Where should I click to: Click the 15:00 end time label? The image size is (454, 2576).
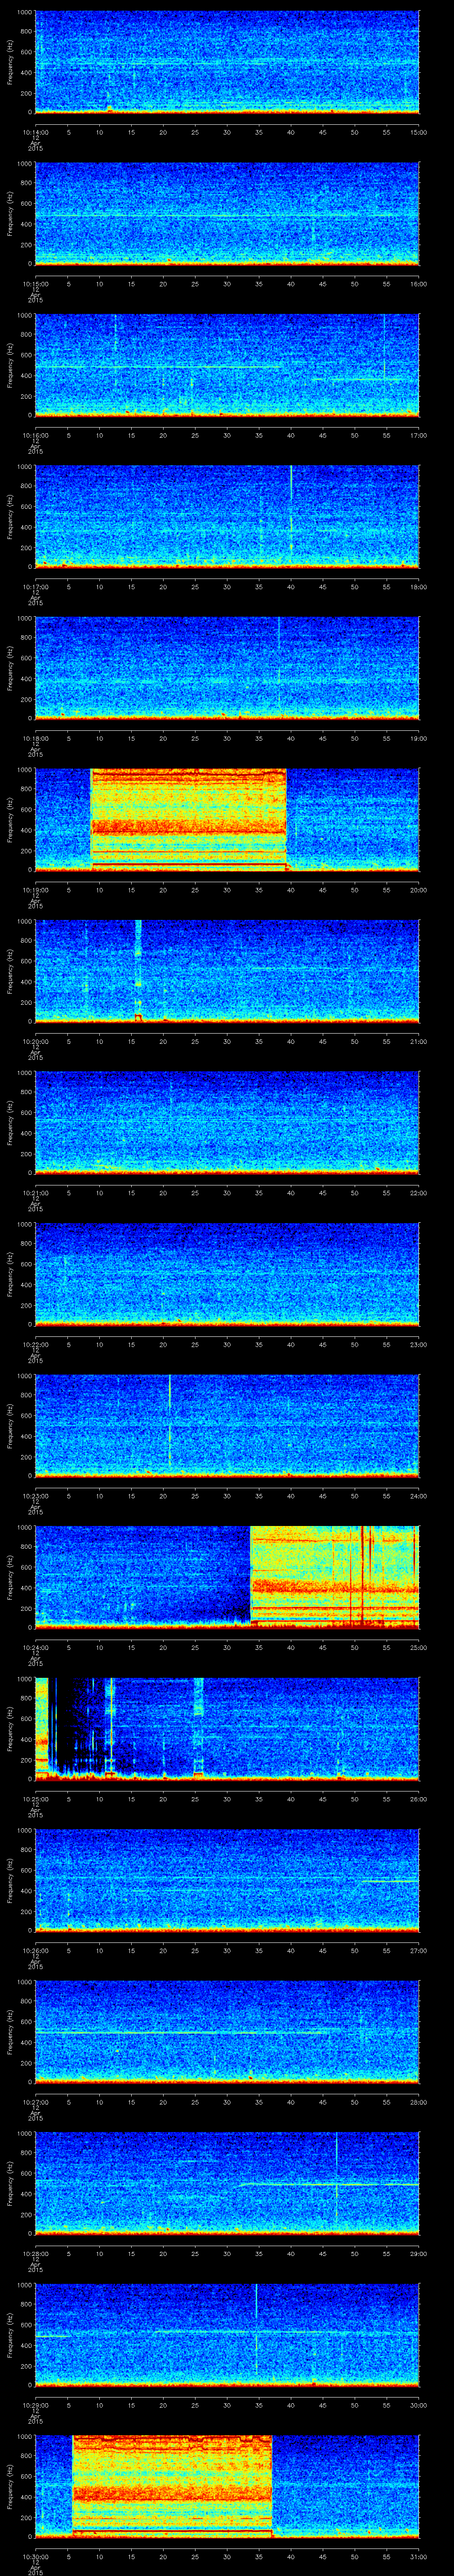pos(419,131)
